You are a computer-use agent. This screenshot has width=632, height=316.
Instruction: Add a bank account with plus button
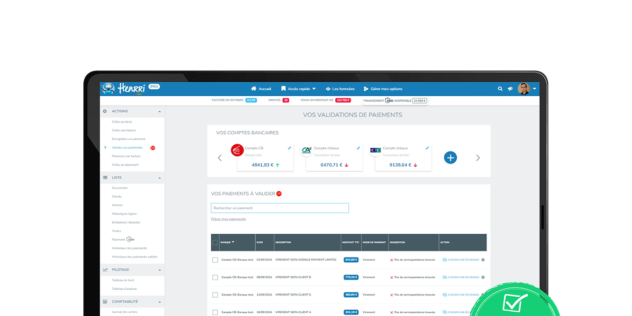(450, 157)
